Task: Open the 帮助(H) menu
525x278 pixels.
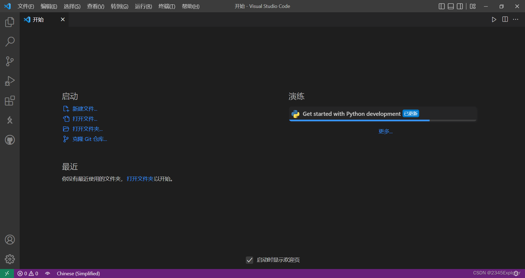Action: click(191, 6)
